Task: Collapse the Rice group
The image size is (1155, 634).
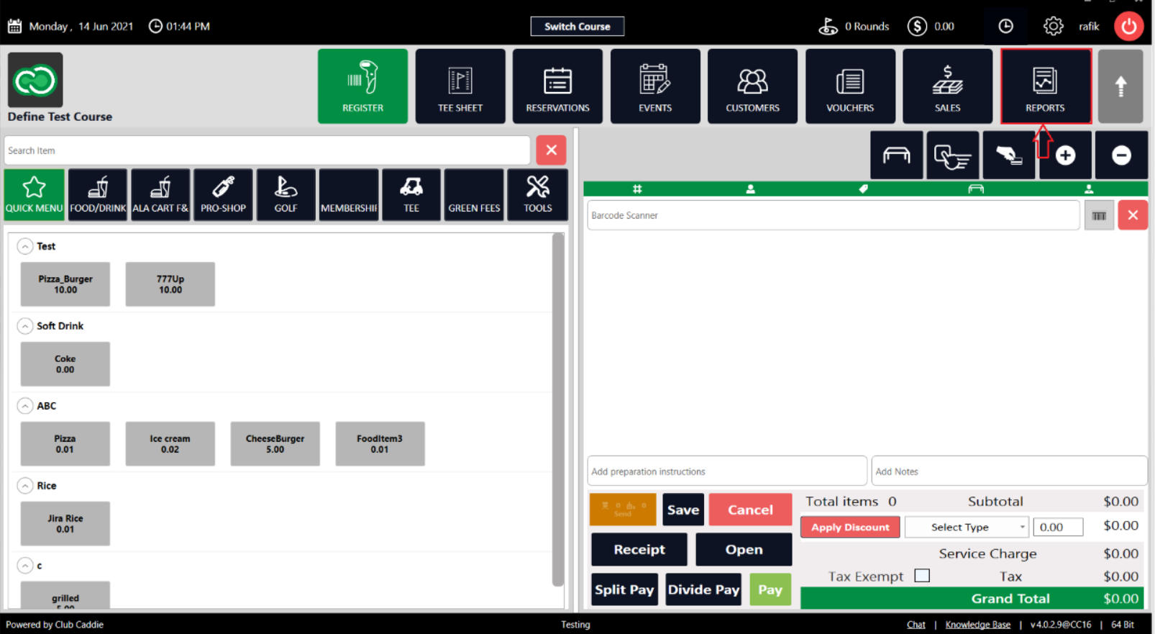Action: click(25, 486)
